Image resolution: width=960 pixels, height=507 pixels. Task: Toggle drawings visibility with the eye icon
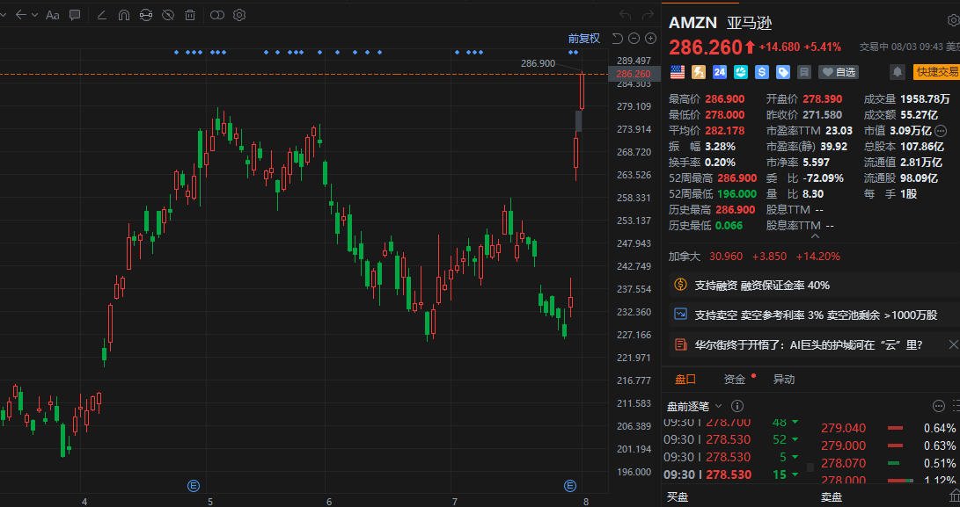pyautogui.click(x=168, y=15)
